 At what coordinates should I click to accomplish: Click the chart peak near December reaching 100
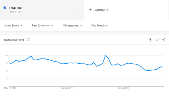point(106,56)
